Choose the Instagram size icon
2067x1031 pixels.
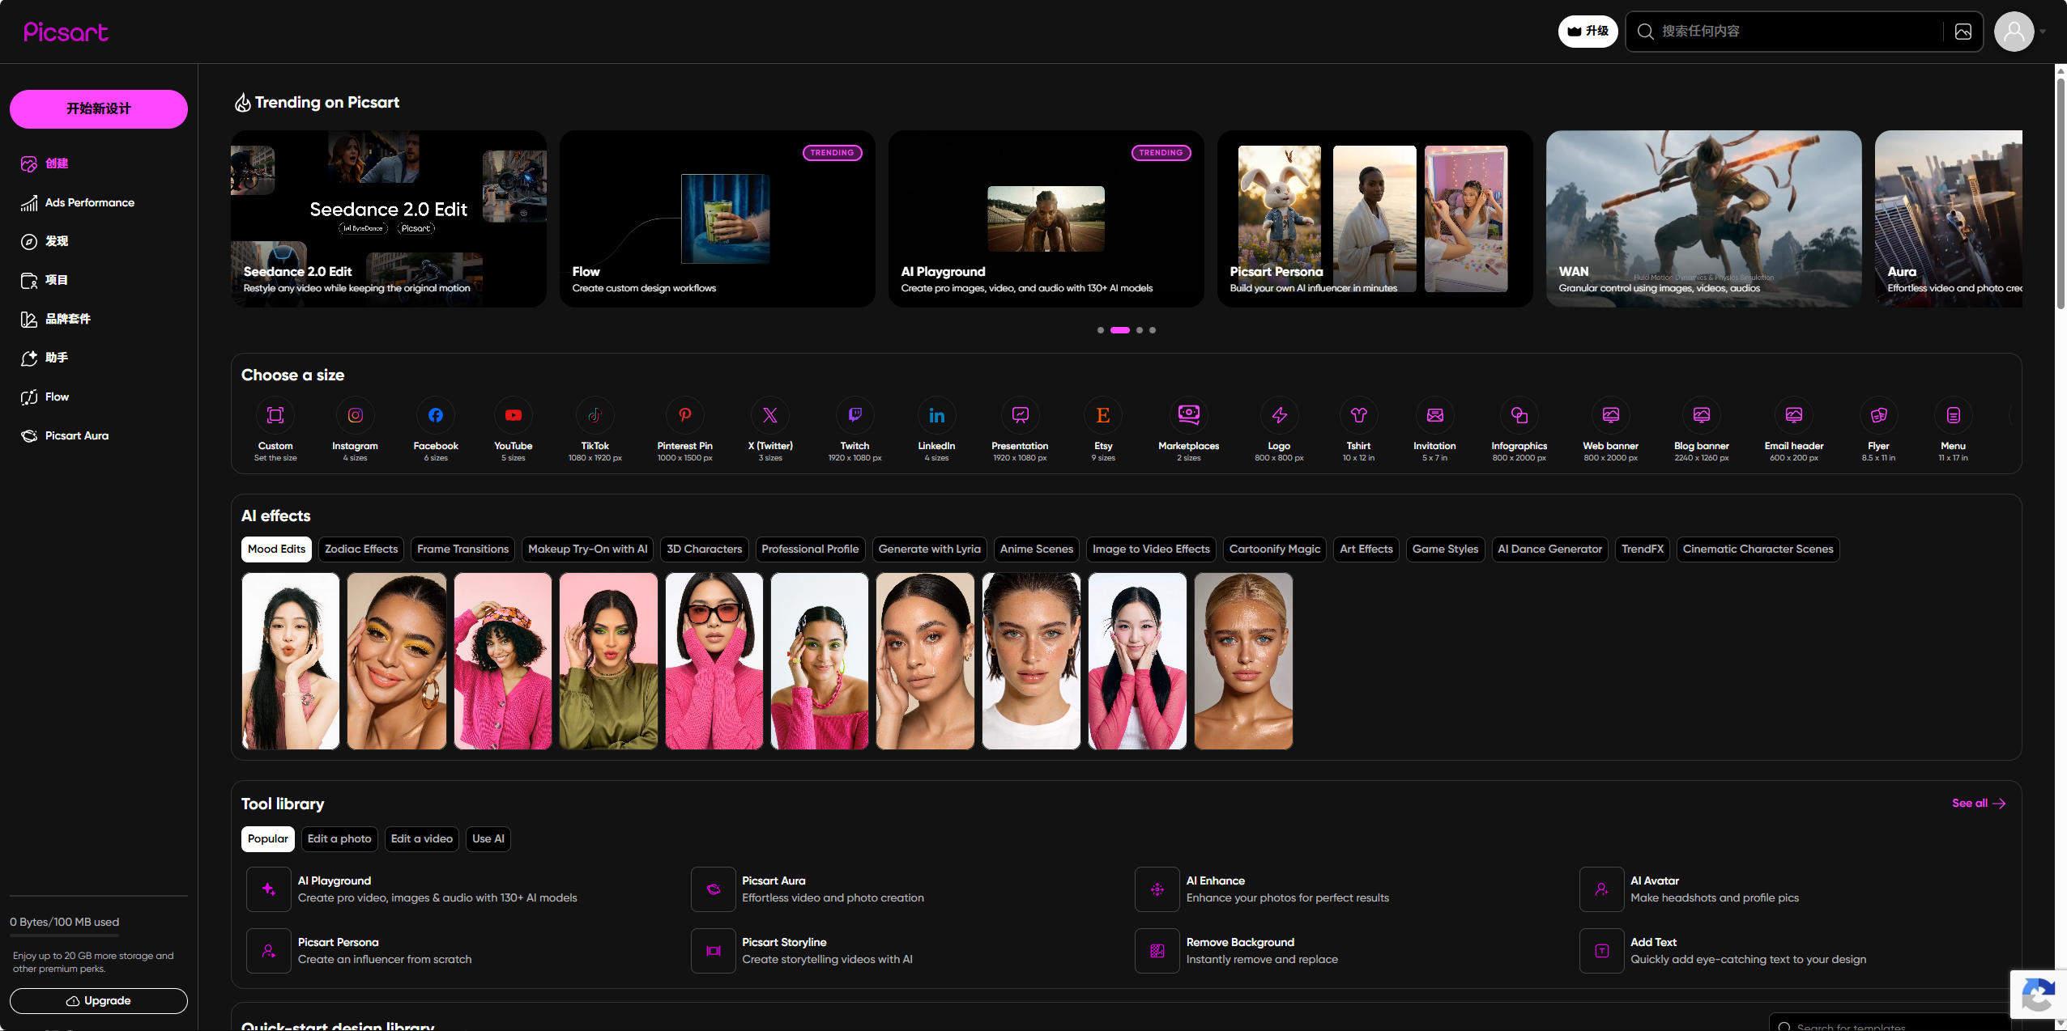pyautogui.click(x=355, y=415)
